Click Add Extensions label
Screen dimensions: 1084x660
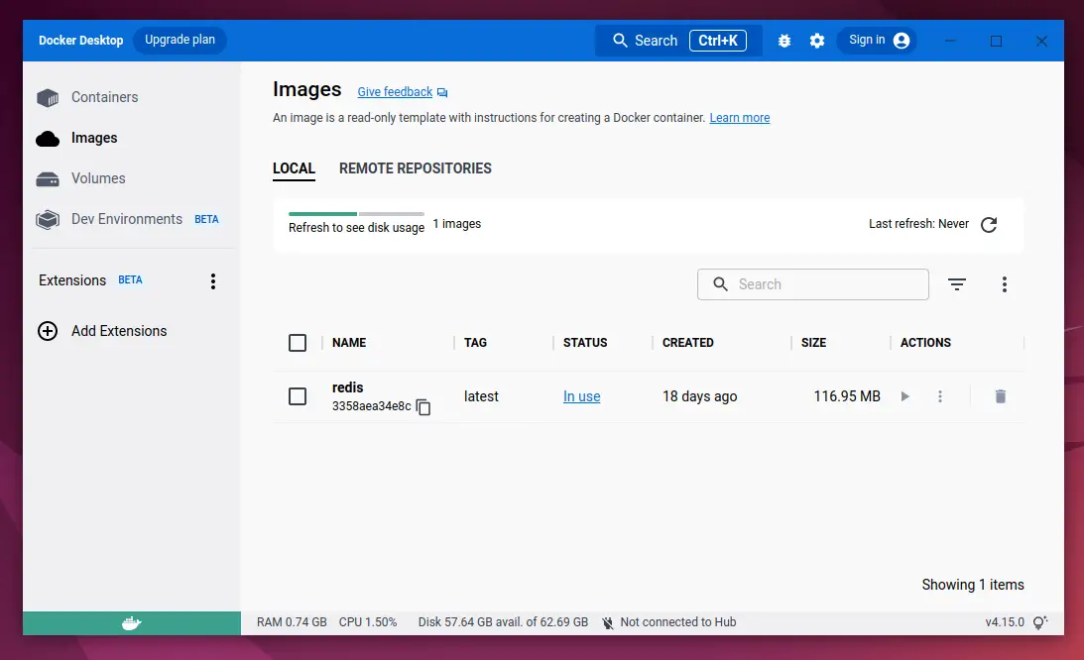119,331
